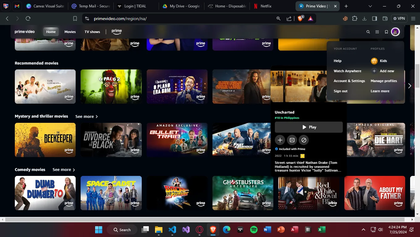The width and height of the screenshot is (420, 237).
Task: Click the Brave Shields lion icon
Action: (300, 19)
